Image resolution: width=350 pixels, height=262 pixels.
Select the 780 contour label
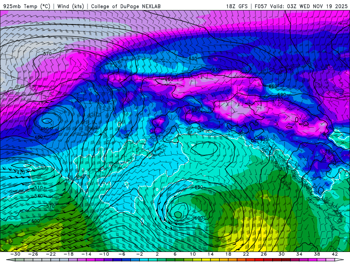(x=329, y=152)
